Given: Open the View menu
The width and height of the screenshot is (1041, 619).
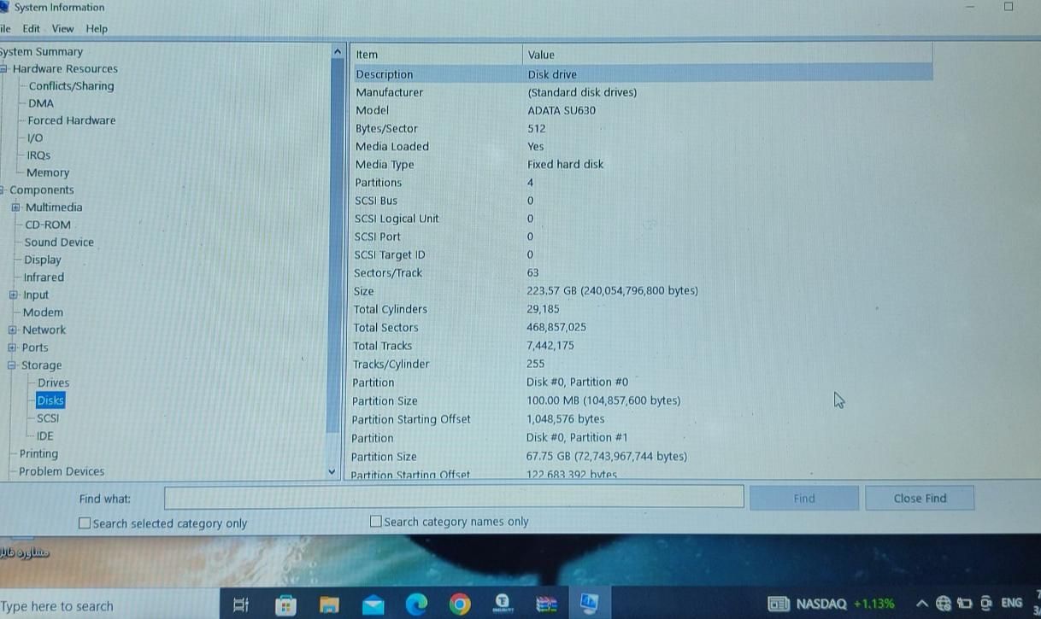Looking at the screenshot, I should pyautogui.click(x=62, y=28).
